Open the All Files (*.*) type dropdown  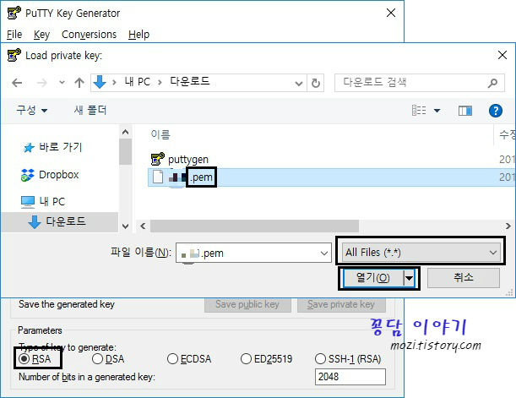coord(421,253)
